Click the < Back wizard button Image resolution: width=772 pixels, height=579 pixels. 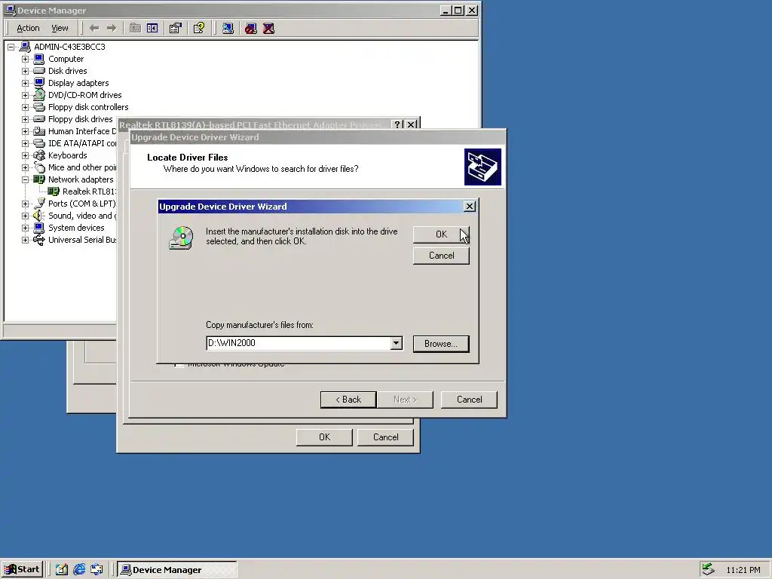tap(348, 400)
